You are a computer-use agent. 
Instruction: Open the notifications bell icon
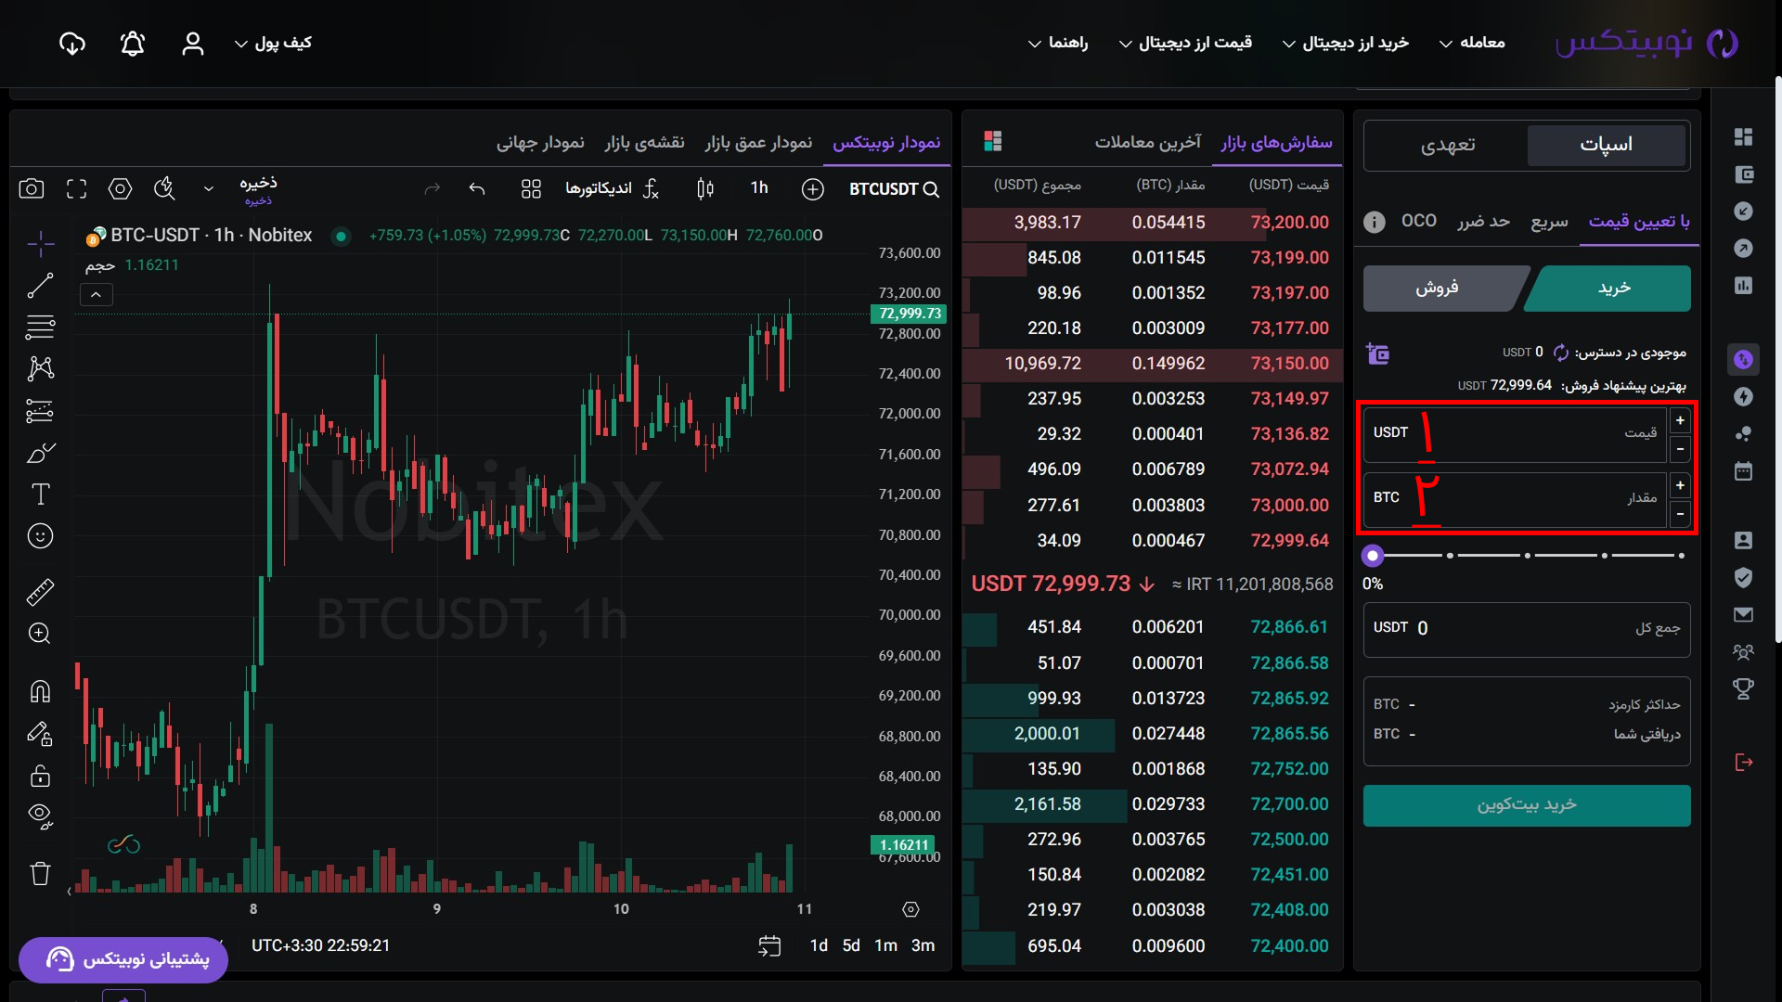133,44
